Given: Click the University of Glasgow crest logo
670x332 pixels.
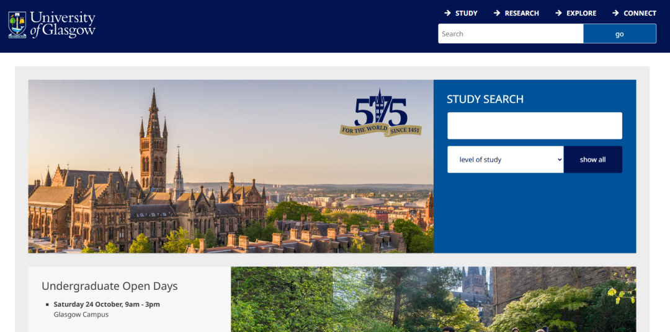Looking at the screenshot, I should click(17, 25).
